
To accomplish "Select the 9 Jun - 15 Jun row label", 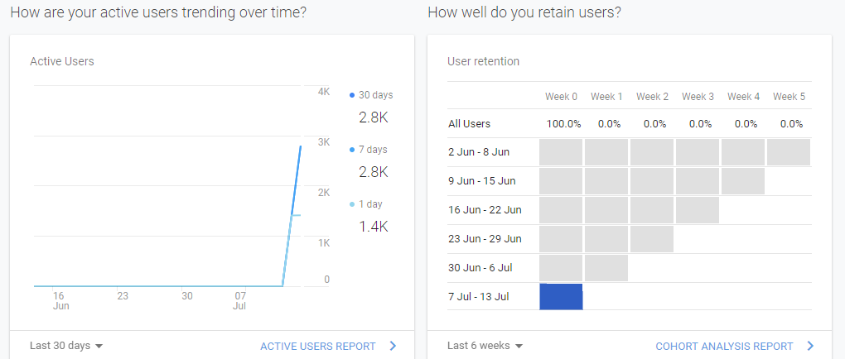I will click(481, 181).
